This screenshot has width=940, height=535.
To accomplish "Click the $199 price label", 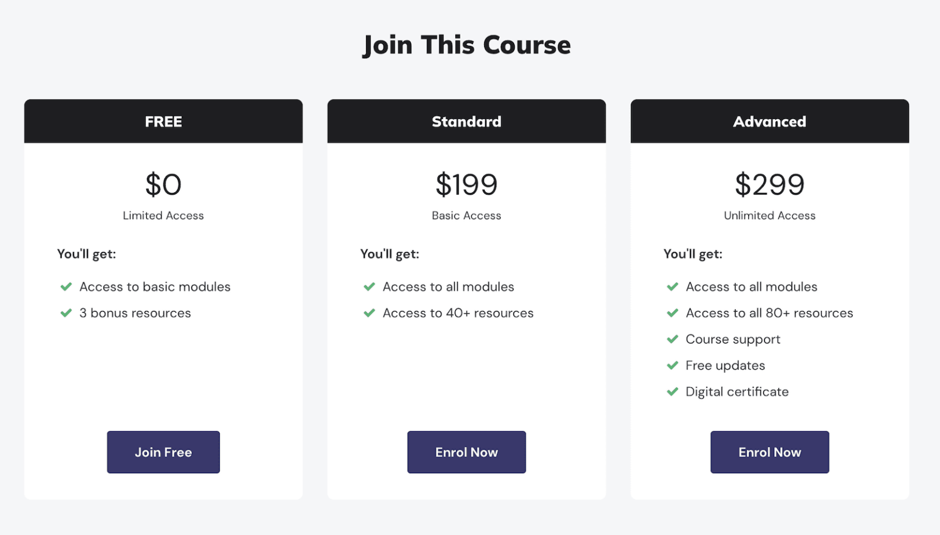I will pos(466,184).
